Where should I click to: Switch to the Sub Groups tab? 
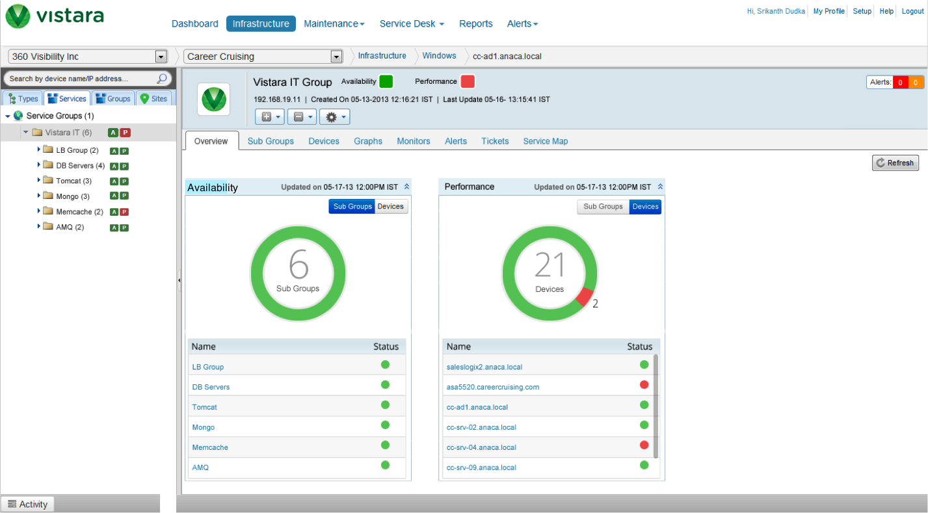pos(271,141)
